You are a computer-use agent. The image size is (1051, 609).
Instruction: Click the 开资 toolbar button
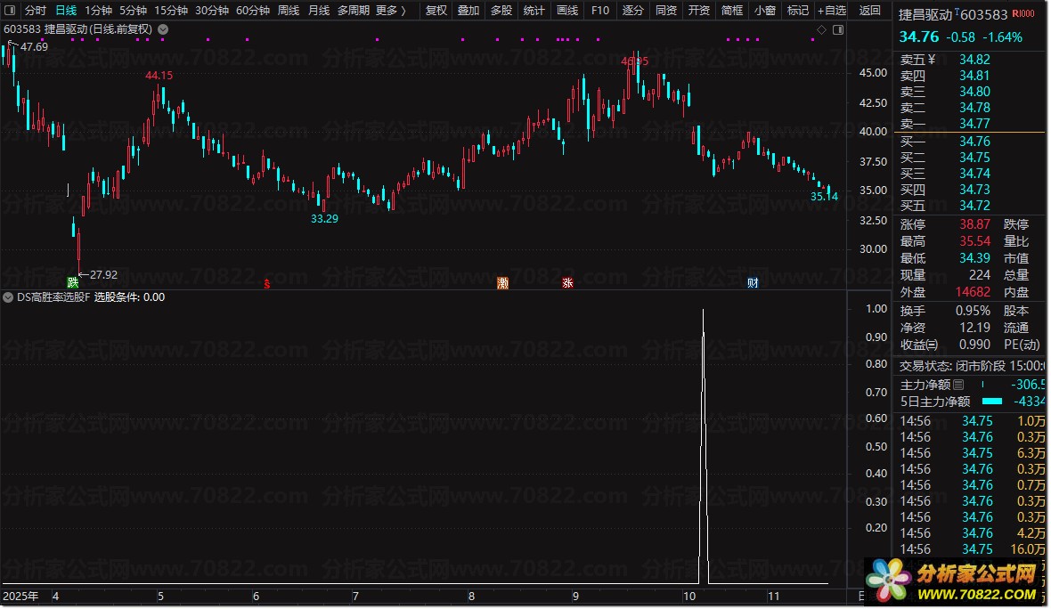pyautogui.click(x=698, y=10)
